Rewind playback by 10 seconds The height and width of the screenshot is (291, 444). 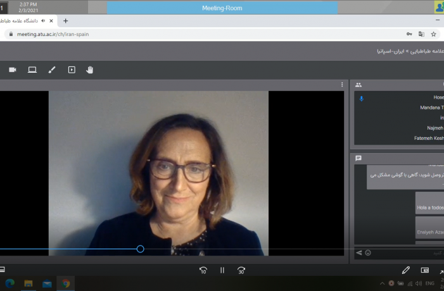[x=203, y=271]
